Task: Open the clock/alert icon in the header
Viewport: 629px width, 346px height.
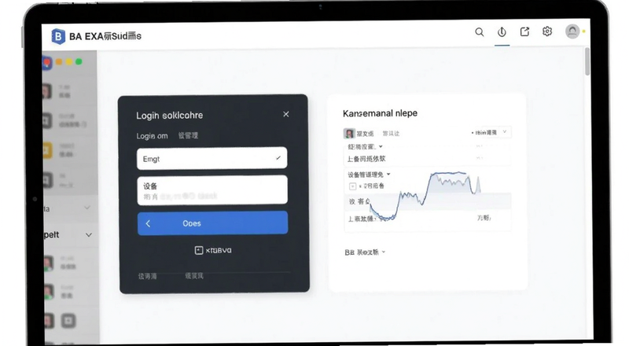Action: coord(502,32)
